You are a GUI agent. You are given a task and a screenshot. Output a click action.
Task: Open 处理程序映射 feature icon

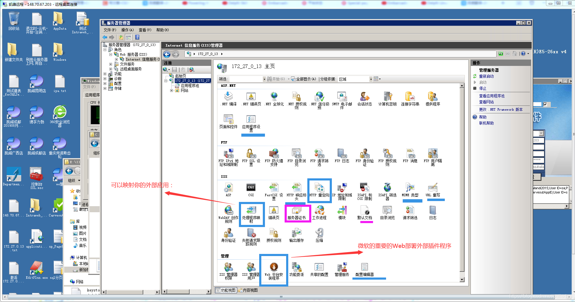251,214
